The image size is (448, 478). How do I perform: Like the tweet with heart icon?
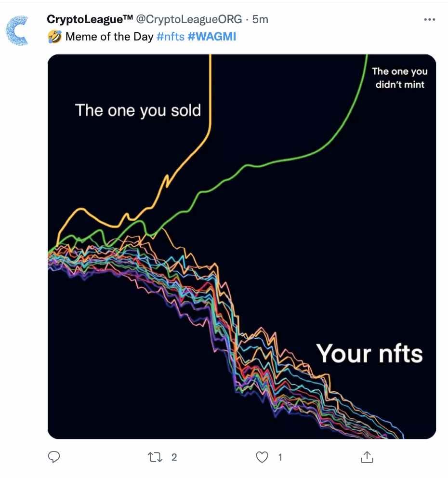pyautogui.click(x=262, y=457)
